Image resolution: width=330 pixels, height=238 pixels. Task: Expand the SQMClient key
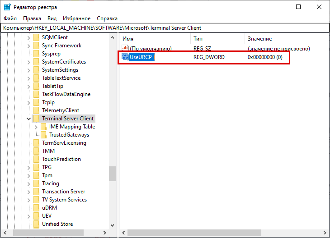29,38
